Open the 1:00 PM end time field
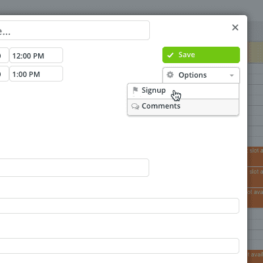Image resolution: width=263 pixels, height=263 pixels. tap(36, 74)
